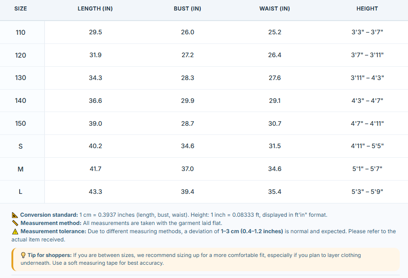Click the WAIST (IN) column header
This screenshot has height=278, width=408.
click(x=274, y=9)
